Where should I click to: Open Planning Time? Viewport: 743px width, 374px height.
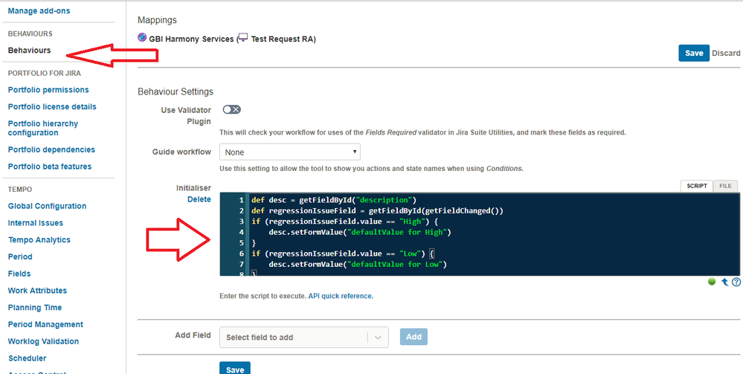coord(35,307)
